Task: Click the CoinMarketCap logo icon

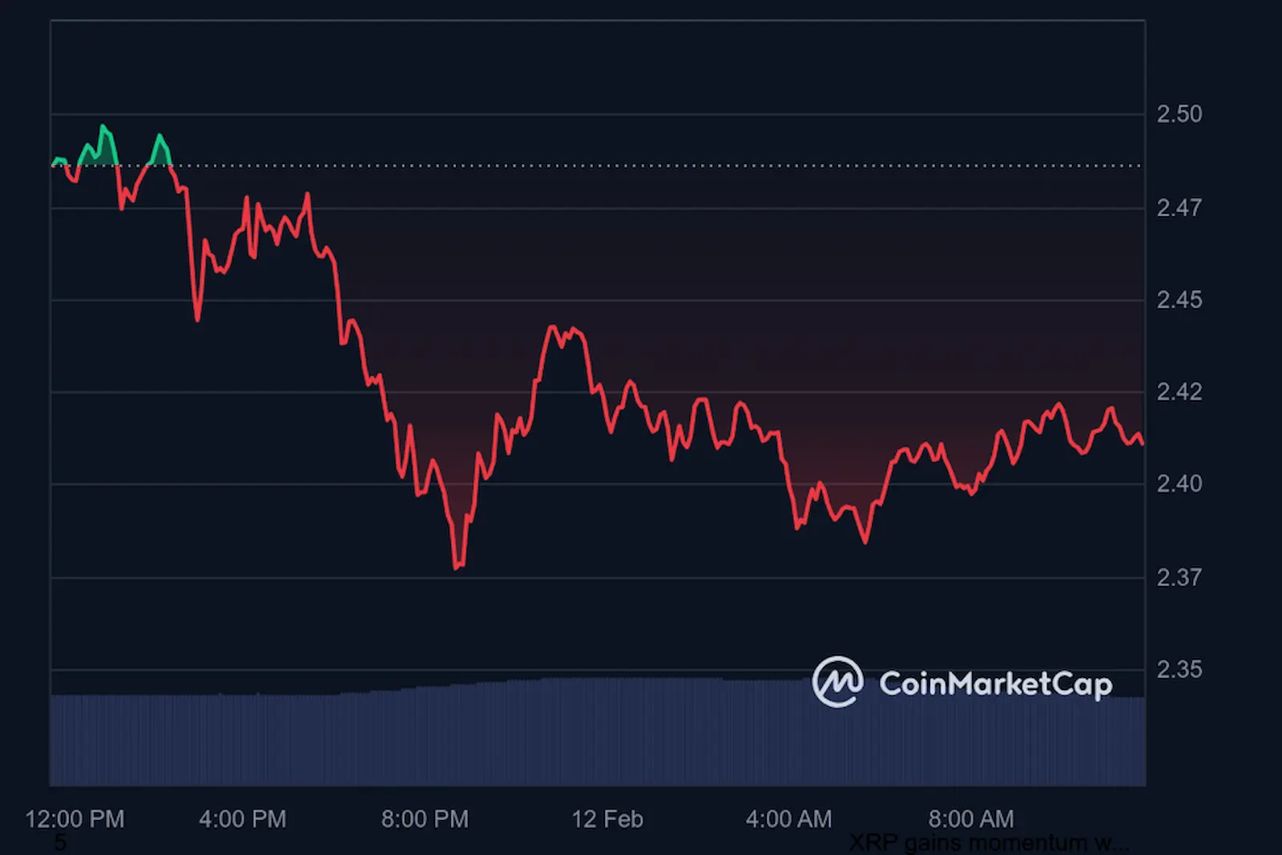Action: [837, 682]
